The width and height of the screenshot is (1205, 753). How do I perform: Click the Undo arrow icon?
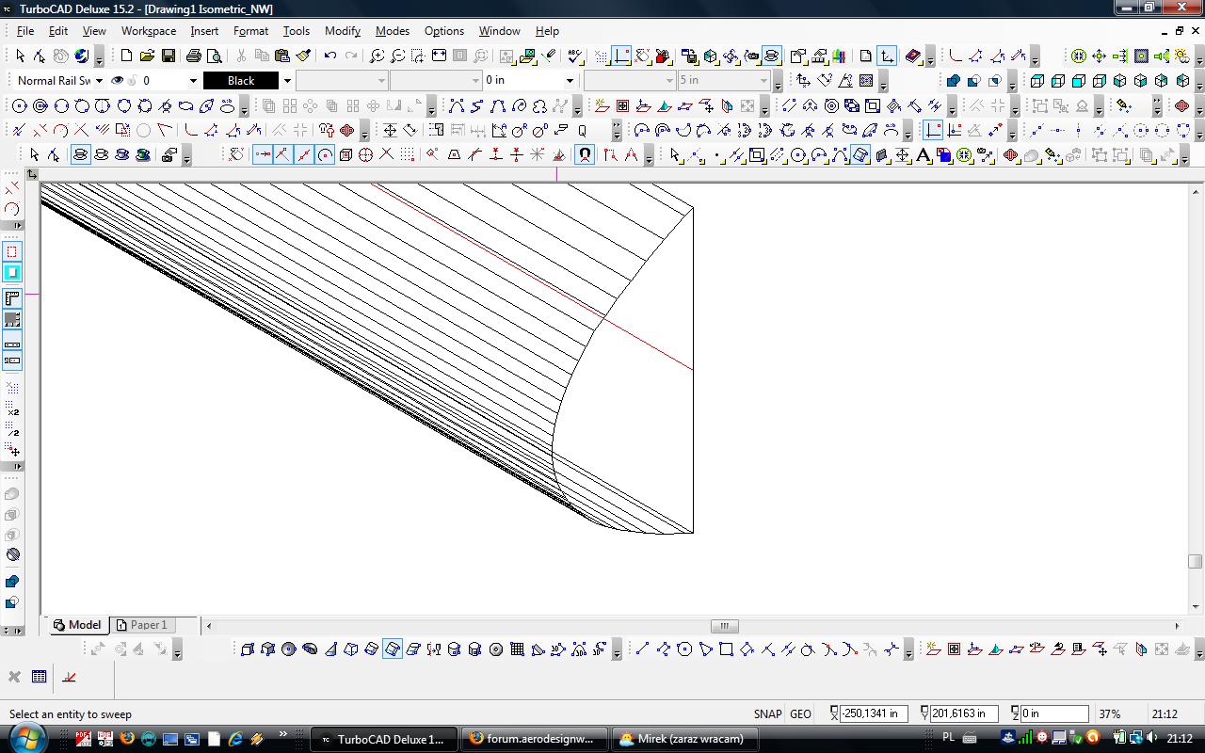(x=329, y=56)
